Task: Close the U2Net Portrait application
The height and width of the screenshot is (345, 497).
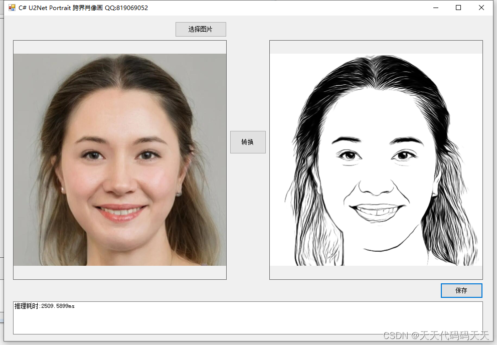Action: point(481,8)
